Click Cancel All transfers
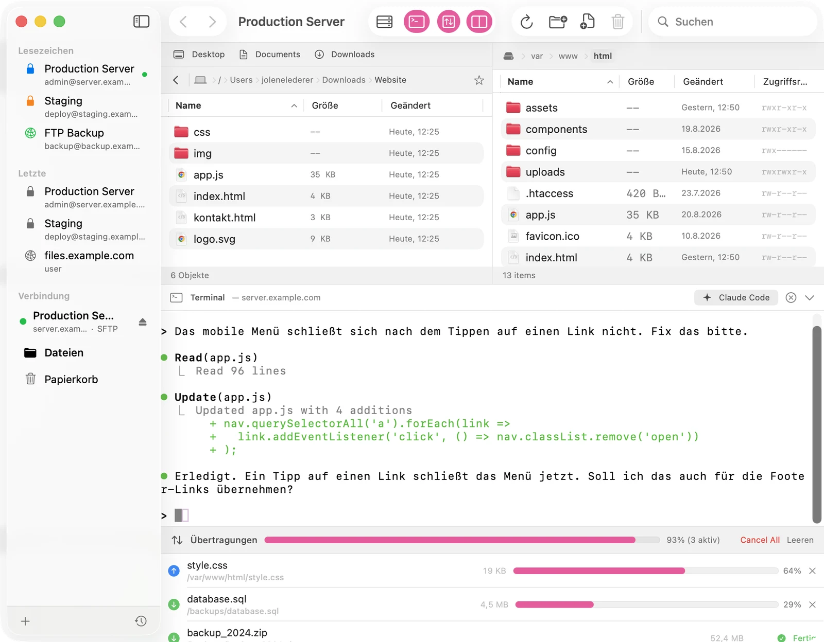Viewport: 824px width, 642px height. click(760, 540)
